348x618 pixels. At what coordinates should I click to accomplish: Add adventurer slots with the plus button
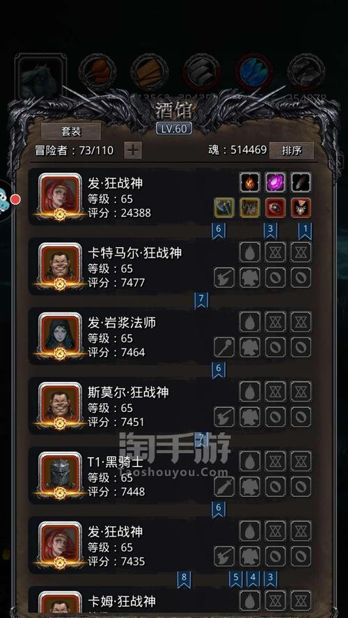coord(133,150)
